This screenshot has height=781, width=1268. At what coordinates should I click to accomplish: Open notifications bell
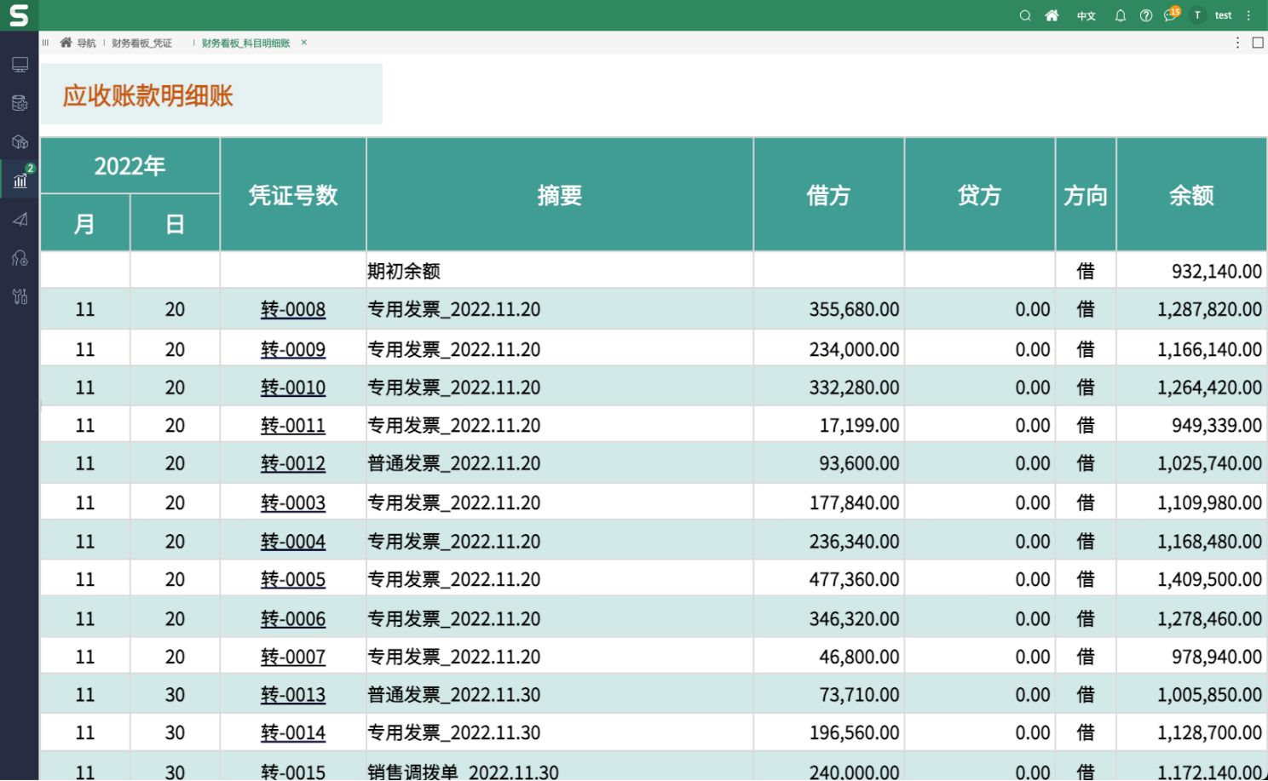click(1121, 15)
